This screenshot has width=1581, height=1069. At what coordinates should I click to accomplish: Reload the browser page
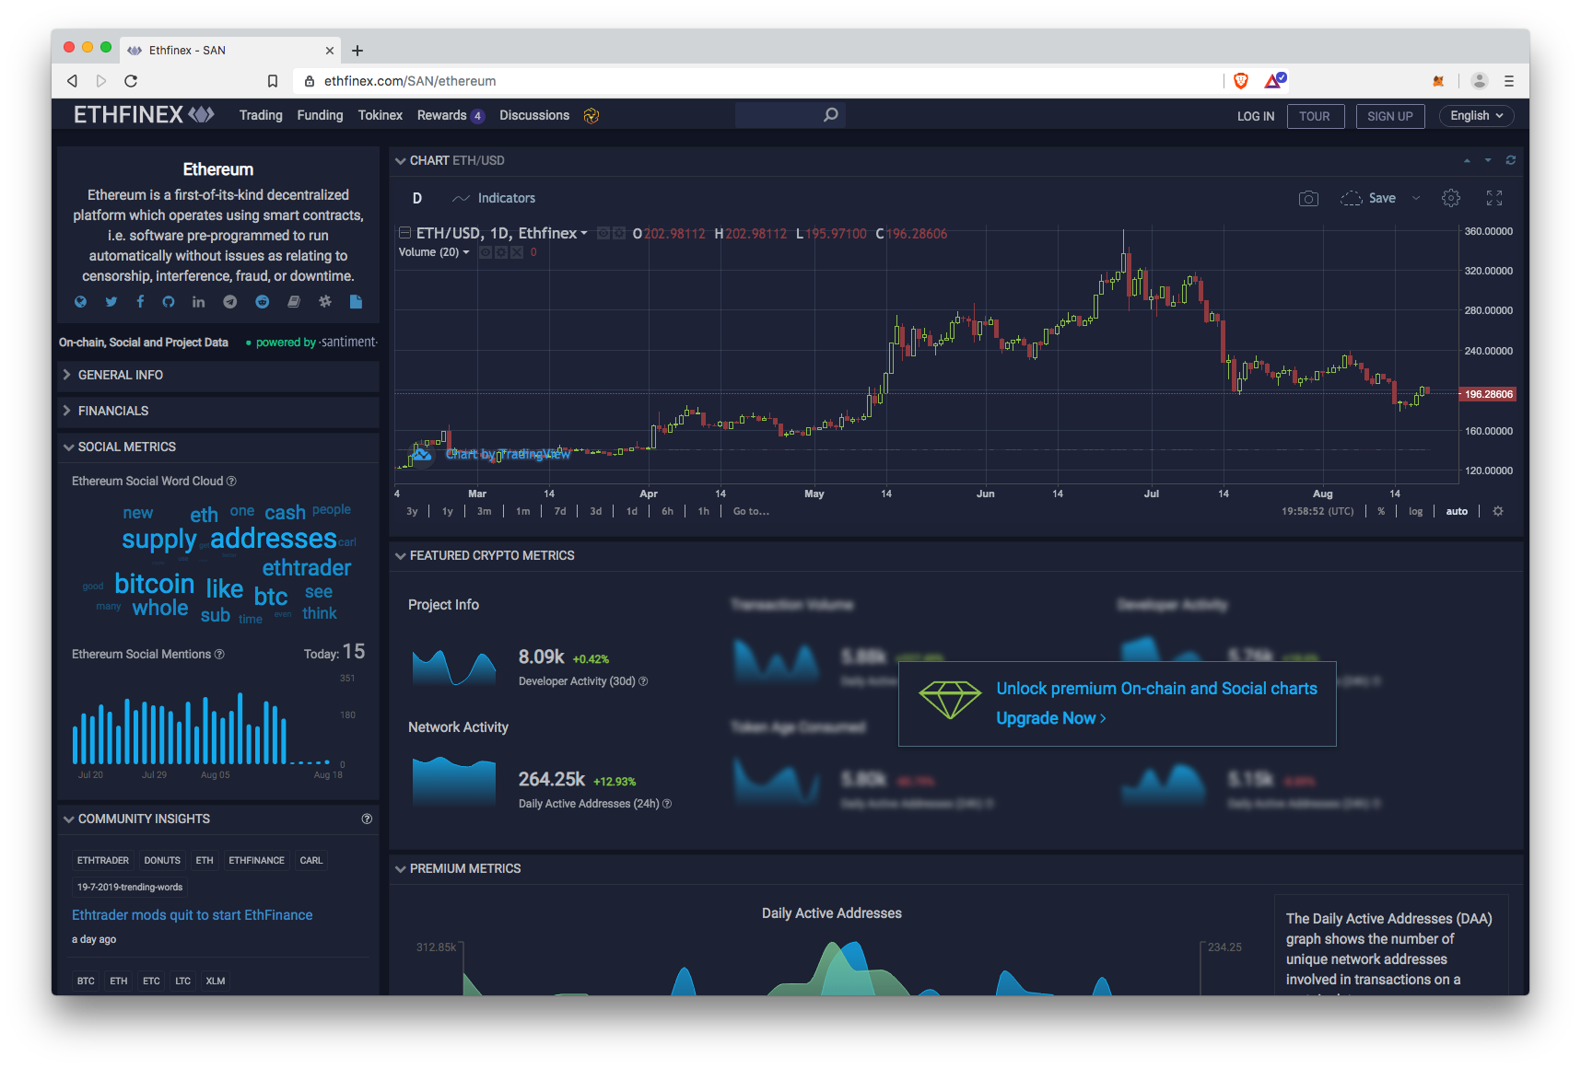(131, 81)
